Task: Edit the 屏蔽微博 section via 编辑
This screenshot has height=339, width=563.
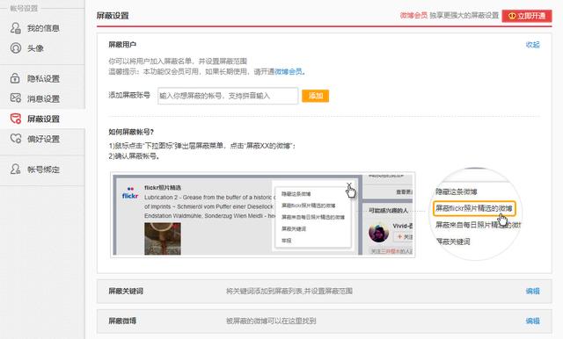Action: click(532, 321)
